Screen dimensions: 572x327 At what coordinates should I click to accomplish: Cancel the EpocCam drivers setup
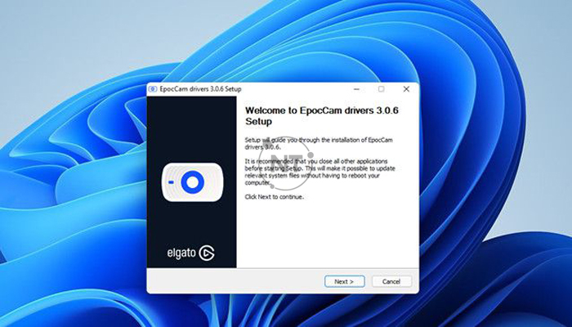pyautogui.click(x=391, y=281)
